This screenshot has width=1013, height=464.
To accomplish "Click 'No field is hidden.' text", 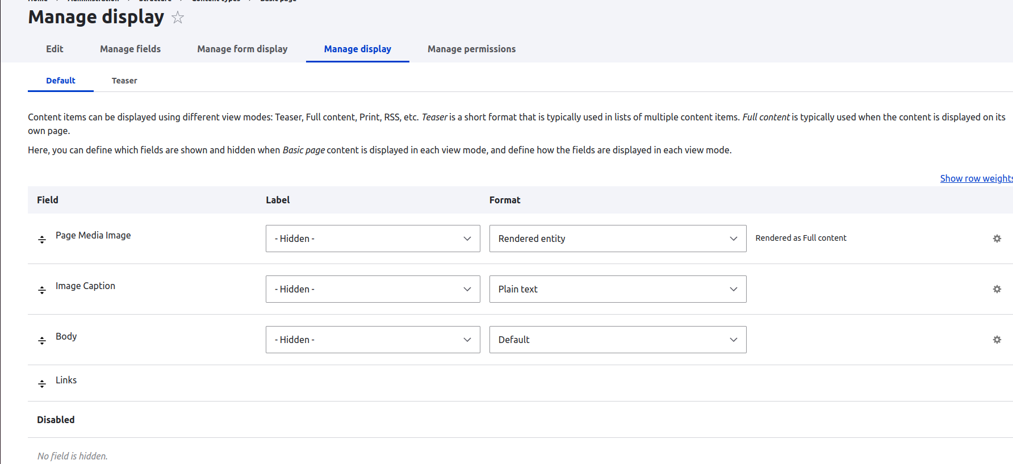I will pyautogui.click(x=72, y=456).
